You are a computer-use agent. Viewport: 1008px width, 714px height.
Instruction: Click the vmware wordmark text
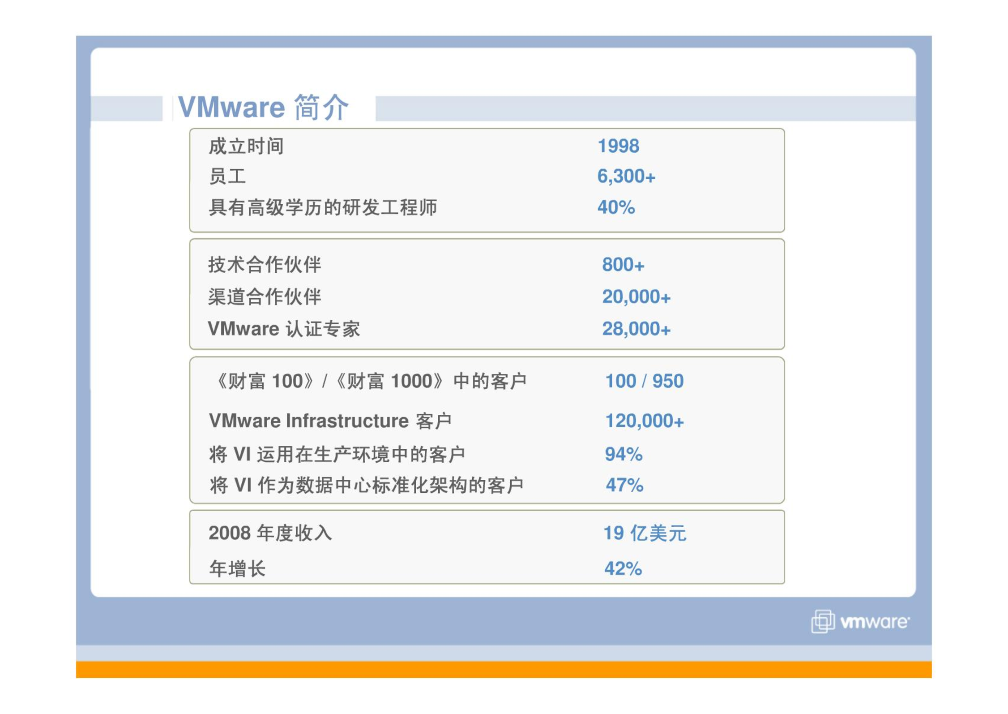point(874,622)
